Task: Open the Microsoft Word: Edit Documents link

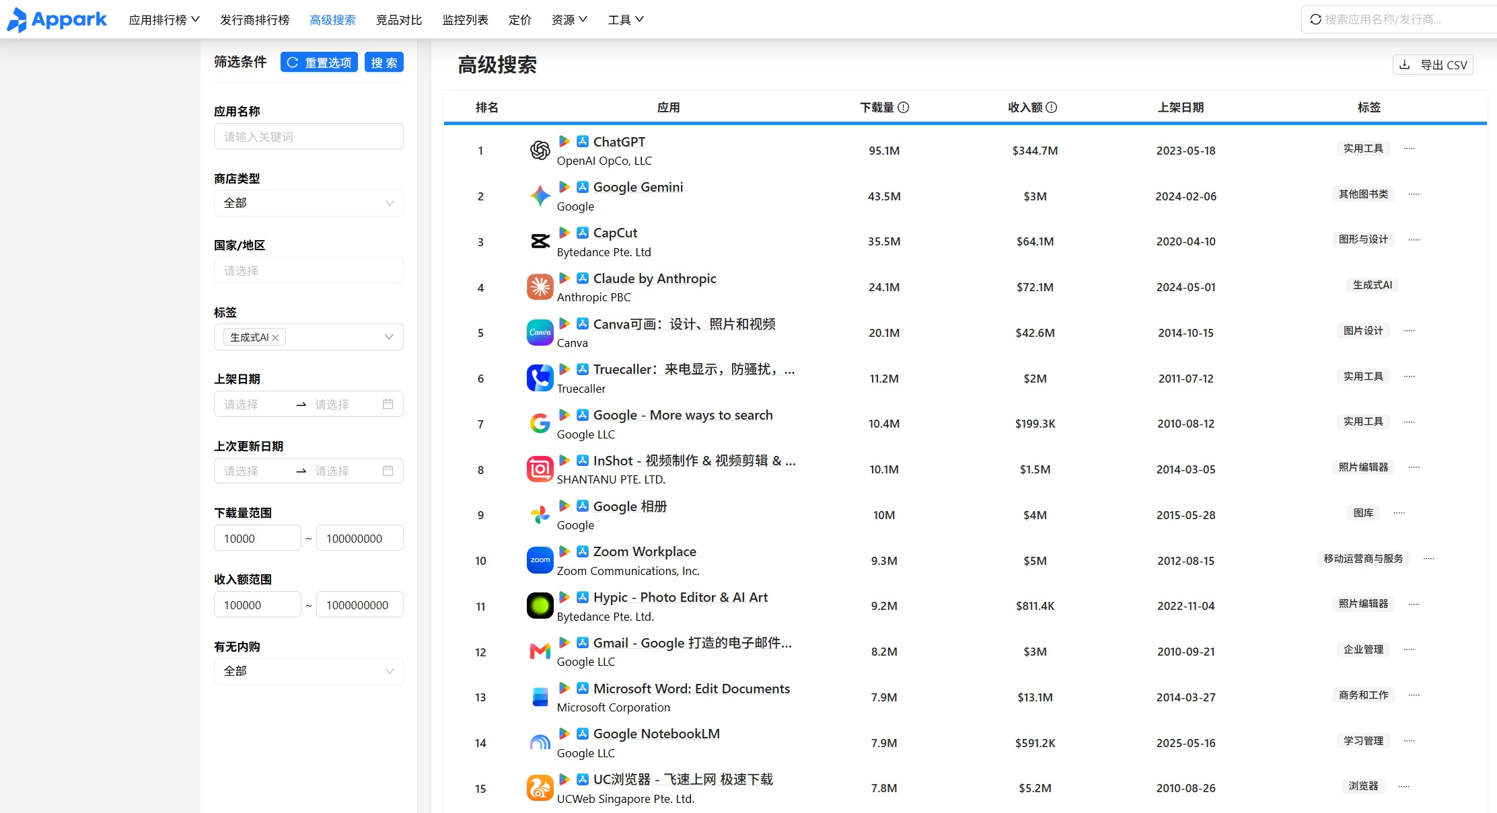Action: (x=692, y=689)
